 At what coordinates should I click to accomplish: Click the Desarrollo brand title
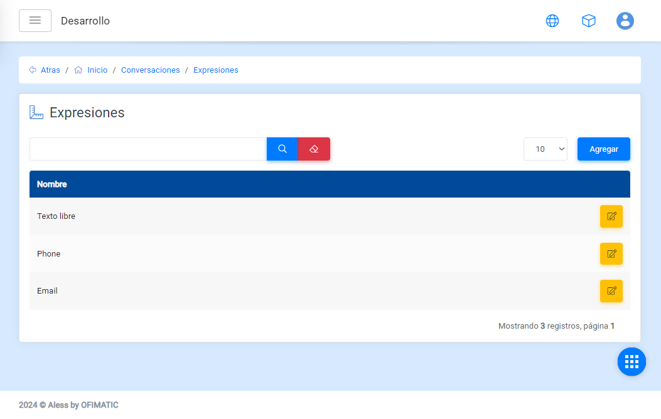point(85,21)
